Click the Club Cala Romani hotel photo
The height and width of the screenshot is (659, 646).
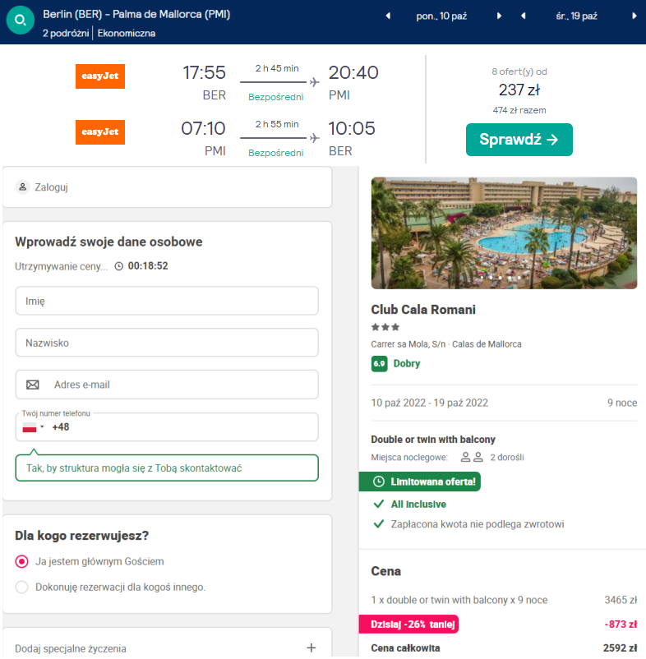pos(504,233)
